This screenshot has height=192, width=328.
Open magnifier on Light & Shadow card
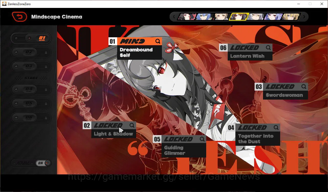click(x=132, y=125)
